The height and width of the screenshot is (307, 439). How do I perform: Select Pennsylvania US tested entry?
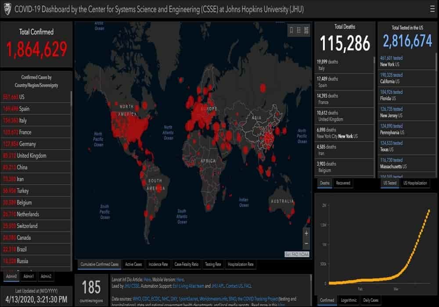point(407,129)
